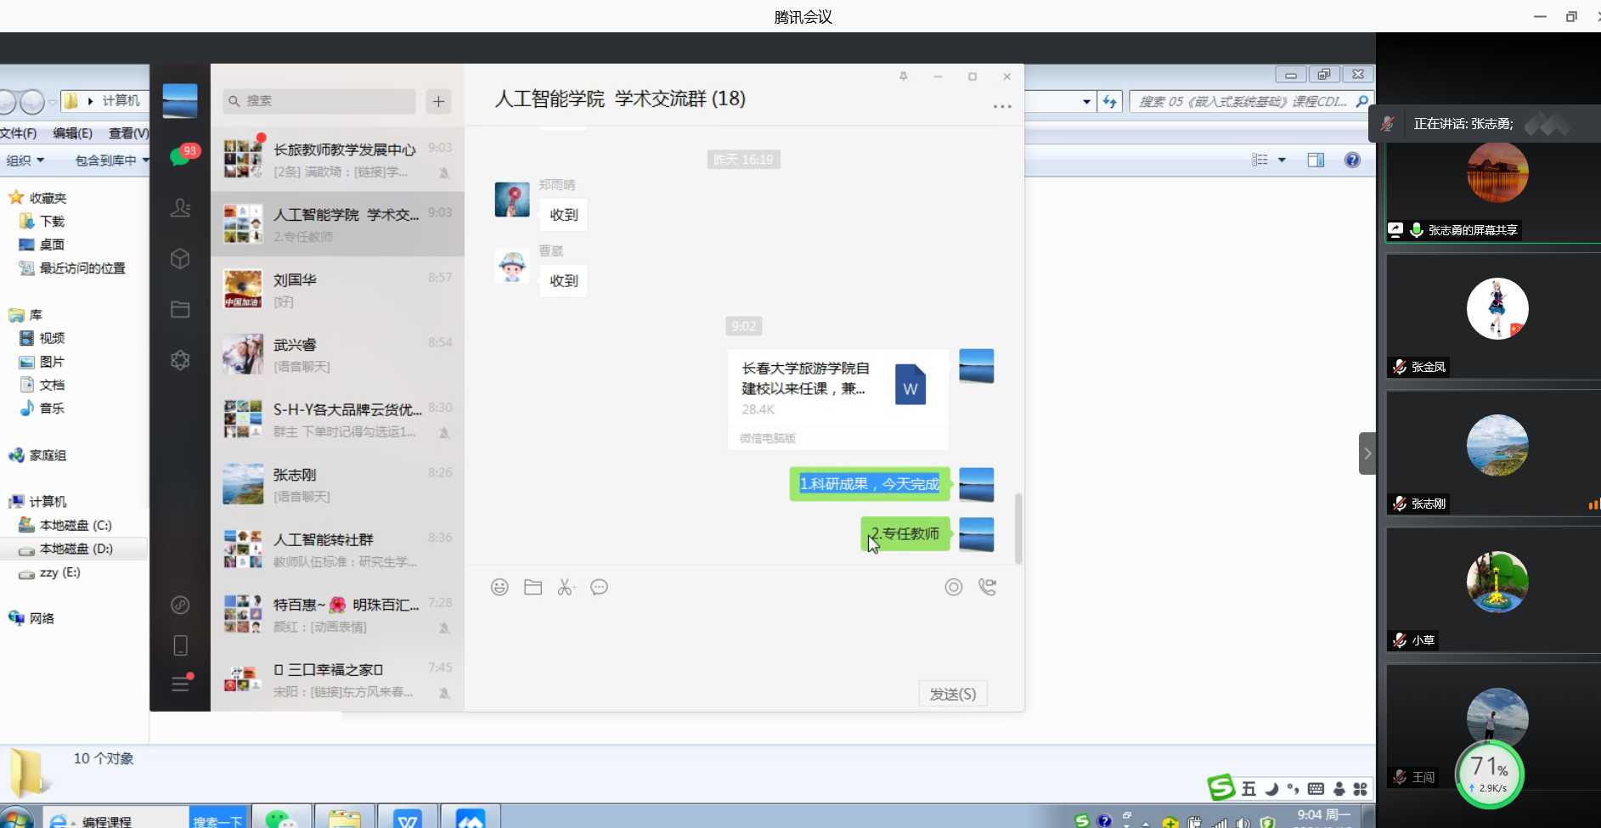Image resolution: width=1601 pixels, height=828 pixels.
Task: Start voice call phone icon
Action: 987,587
